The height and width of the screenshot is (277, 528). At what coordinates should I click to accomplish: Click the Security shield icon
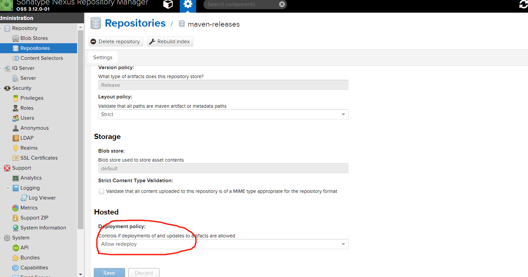pos(7,88)
